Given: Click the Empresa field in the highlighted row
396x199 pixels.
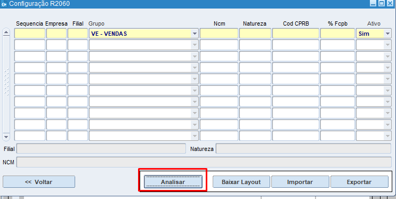Looking at the screenshot, I should (x=56, y=34).
